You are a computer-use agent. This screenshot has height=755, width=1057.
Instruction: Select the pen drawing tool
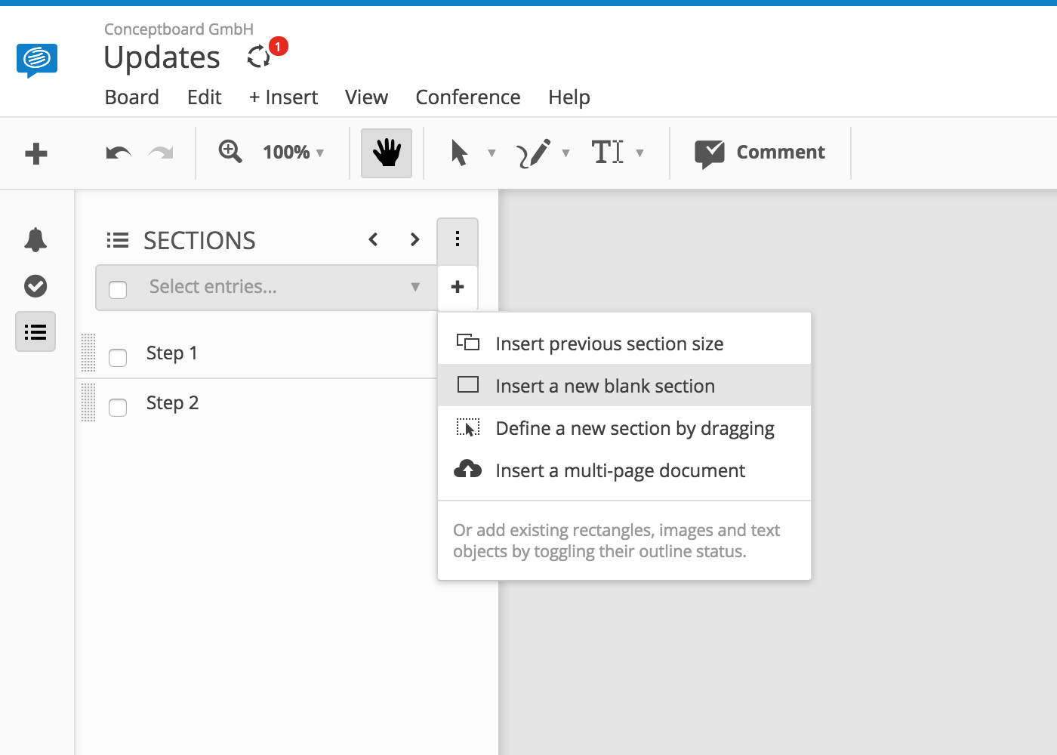(x=533, y=153)
